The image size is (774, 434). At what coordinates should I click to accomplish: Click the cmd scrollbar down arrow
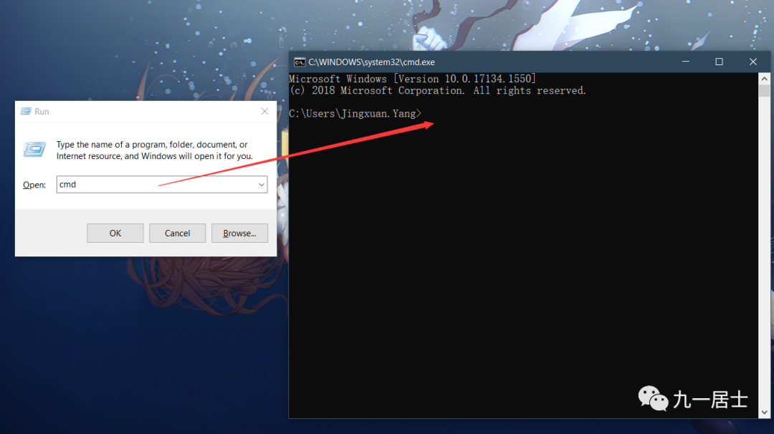click(x=764, y=413)
